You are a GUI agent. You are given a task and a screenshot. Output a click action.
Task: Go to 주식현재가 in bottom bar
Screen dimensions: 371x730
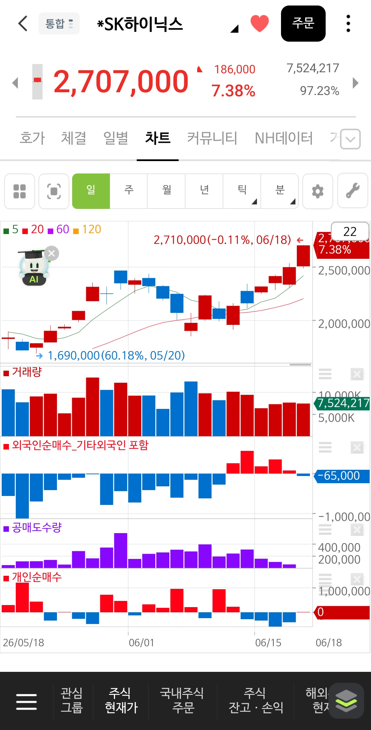[121, 700]
